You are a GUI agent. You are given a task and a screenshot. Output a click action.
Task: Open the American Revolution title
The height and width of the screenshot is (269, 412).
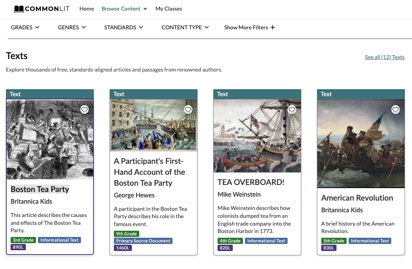pos(357,197)
